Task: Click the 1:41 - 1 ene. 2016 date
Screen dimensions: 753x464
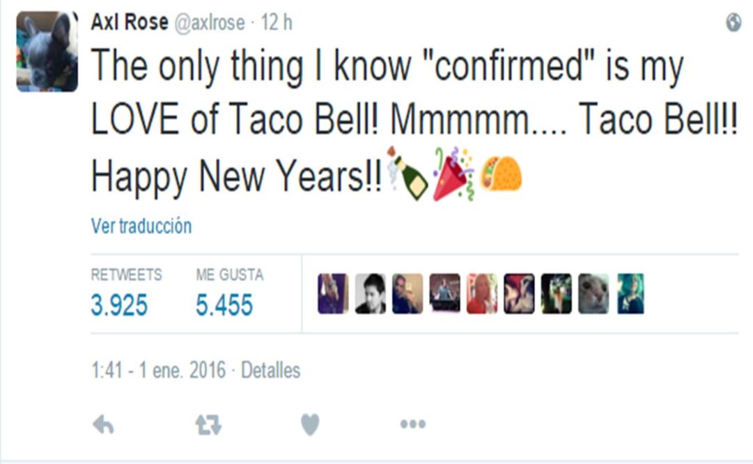Action: tap(158, 370)
